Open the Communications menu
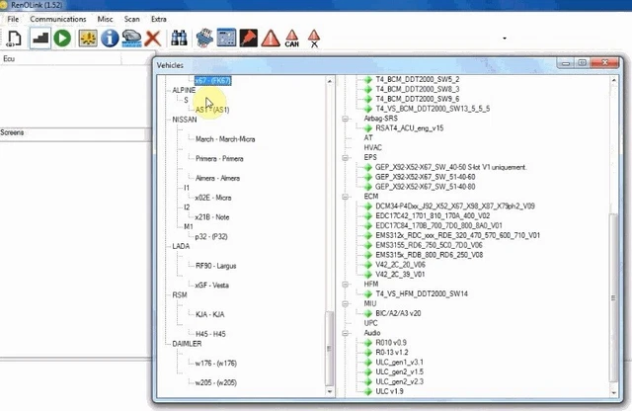The height and width of the screenshot is (411, 632). [x=57, y=19]
